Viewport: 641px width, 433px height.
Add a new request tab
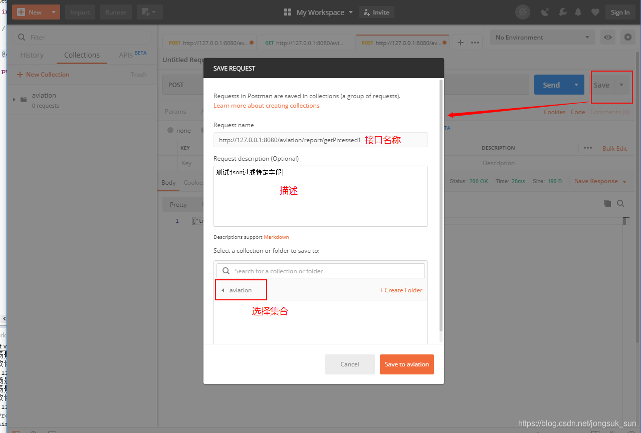point(460,43)
